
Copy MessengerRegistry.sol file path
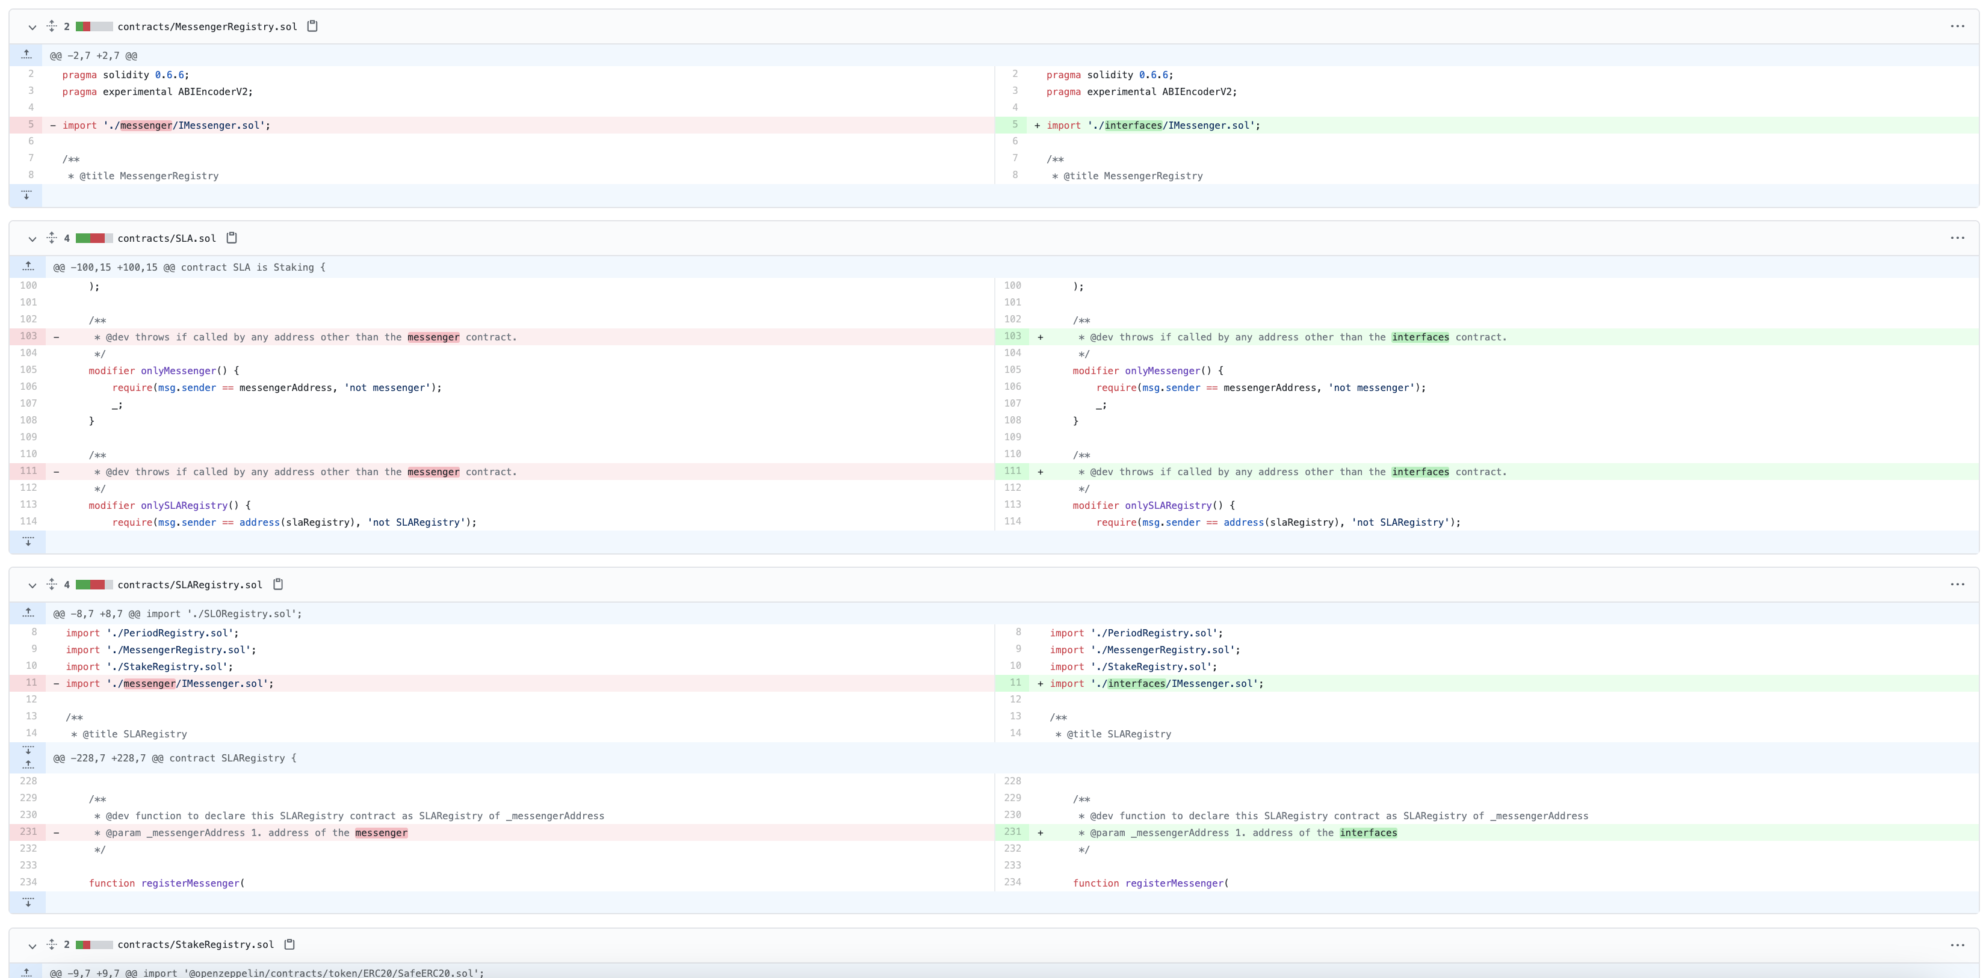click(x=312, y=26)
